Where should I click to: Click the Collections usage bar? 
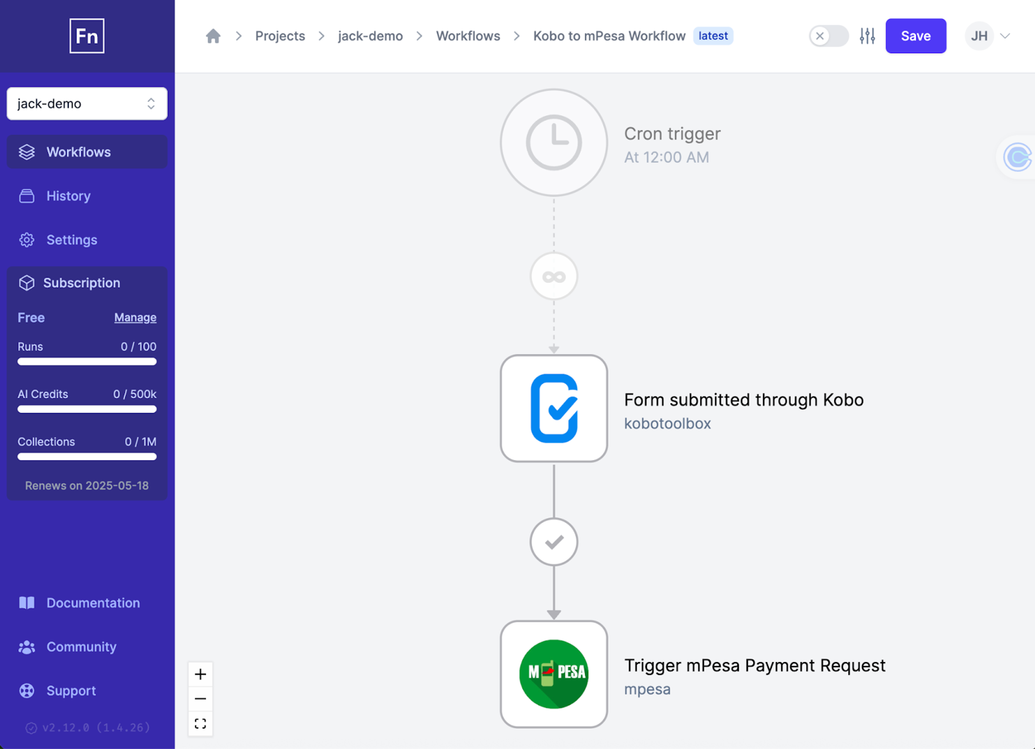87,456
